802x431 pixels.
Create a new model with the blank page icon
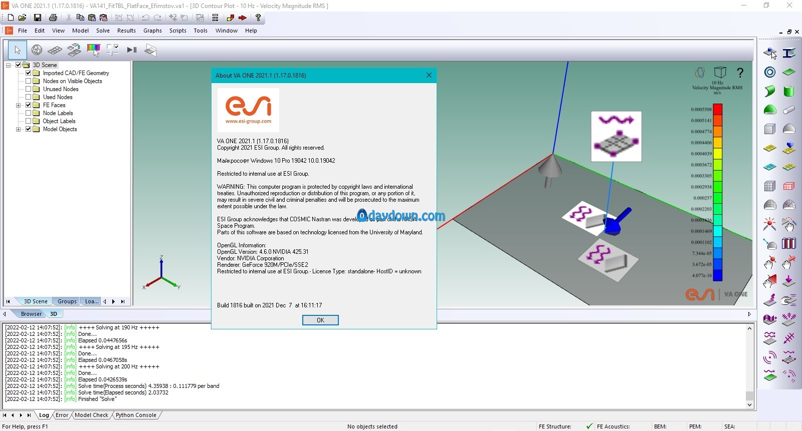11,18
